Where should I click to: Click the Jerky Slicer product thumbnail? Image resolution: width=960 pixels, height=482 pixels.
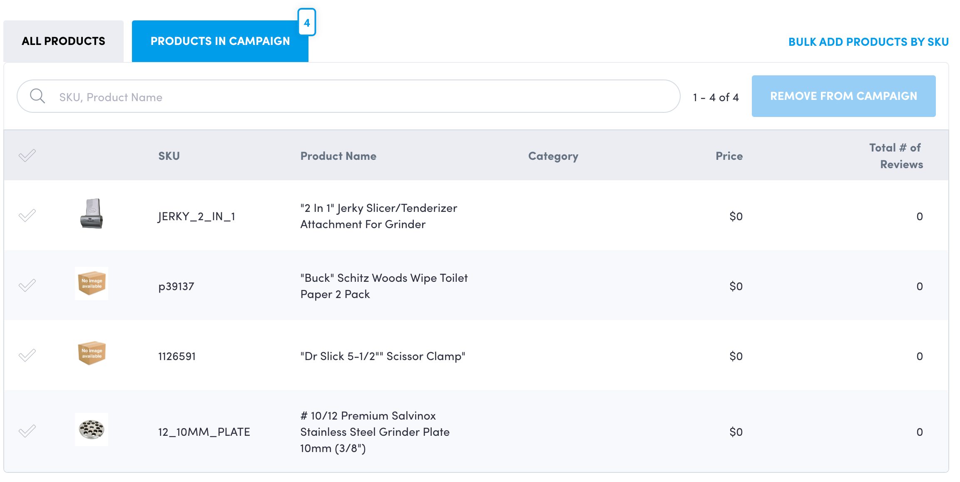coord(92,214)
